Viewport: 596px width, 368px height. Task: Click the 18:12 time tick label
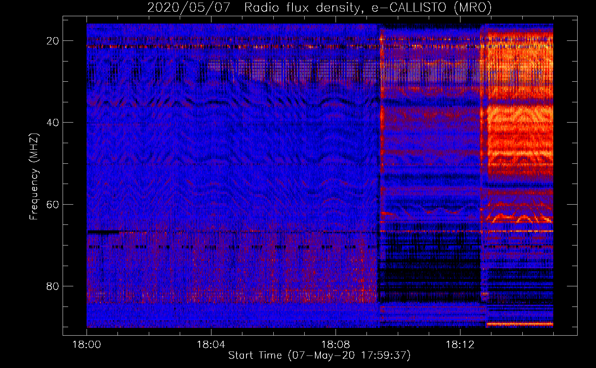(460, 345)
